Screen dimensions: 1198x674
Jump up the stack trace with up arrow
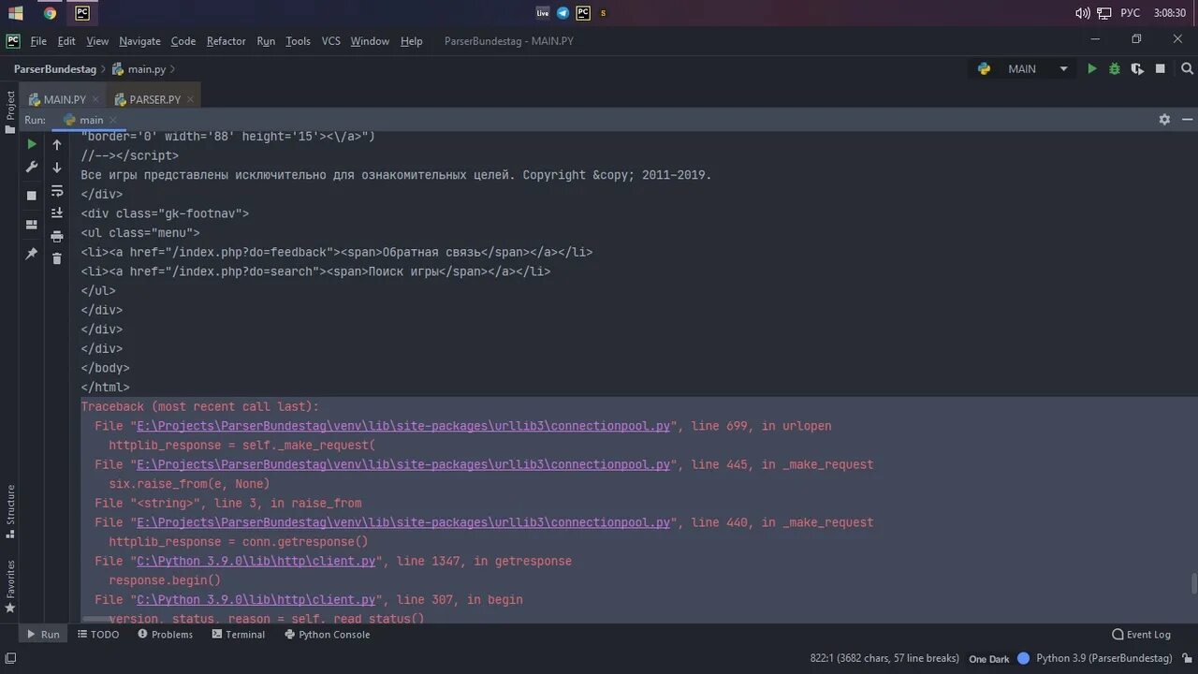tap(57, 144)
